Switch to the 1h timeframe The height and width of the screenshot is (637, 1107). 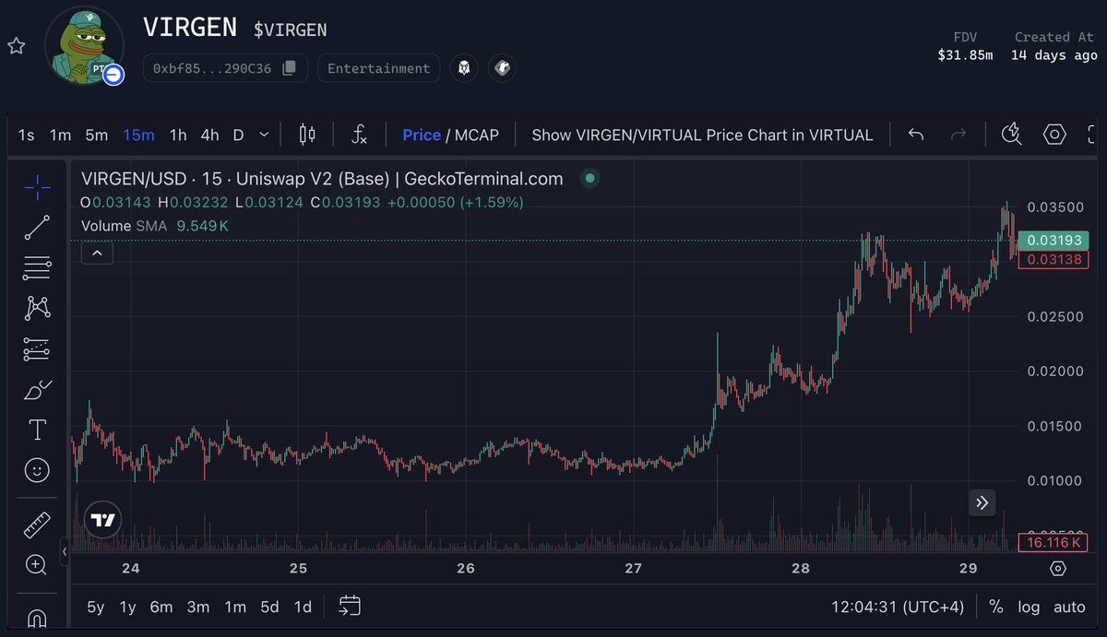177,135
